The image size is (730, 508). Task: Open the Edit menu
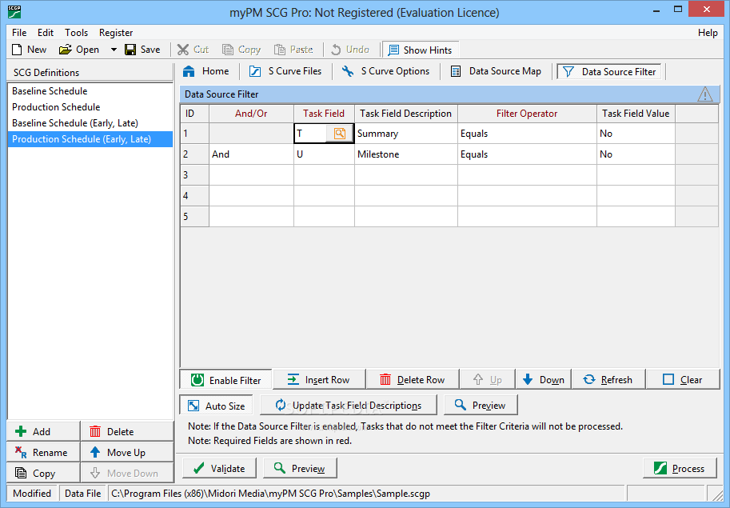46,33
